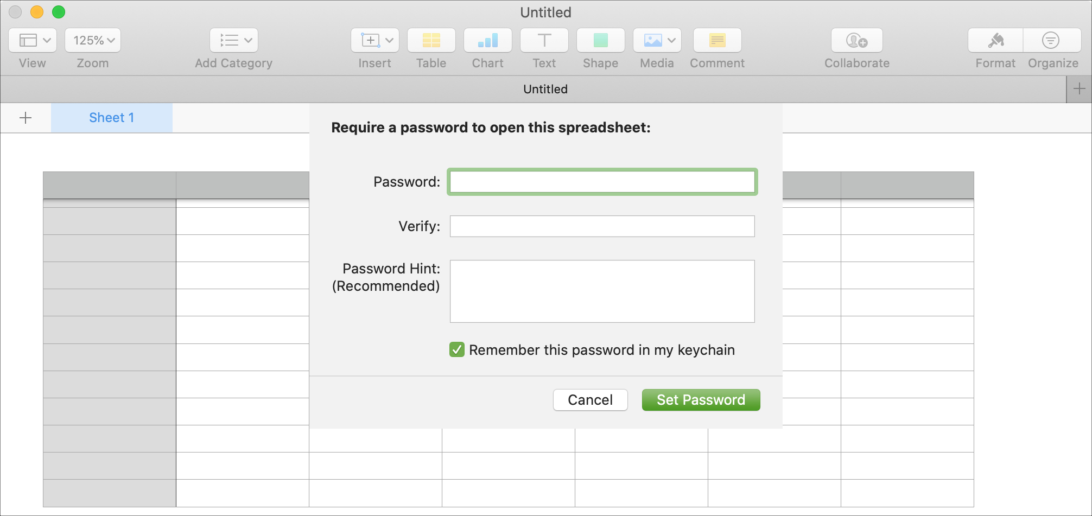Screen dimensions: 1092x516
Task: Click the Comment icon
Action: click(x=717, y=40)
